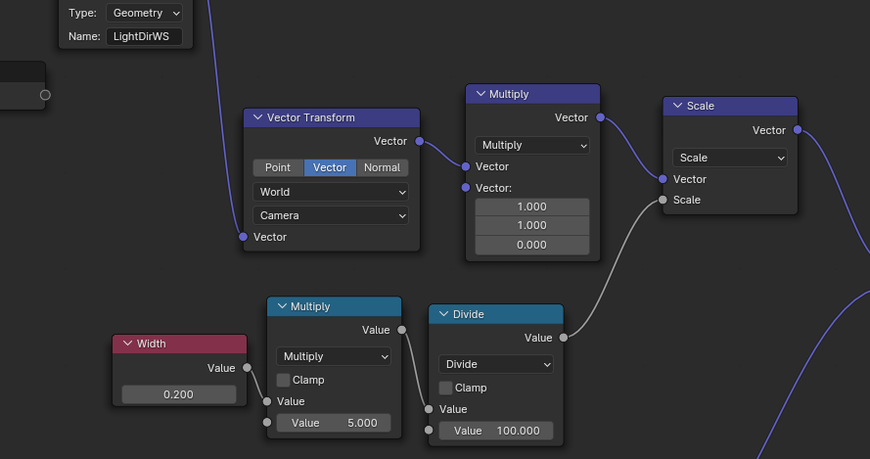Viewport: 870px width, 459px height.
Task: Click the Width value 0.200 field
Action: (179, 394)
